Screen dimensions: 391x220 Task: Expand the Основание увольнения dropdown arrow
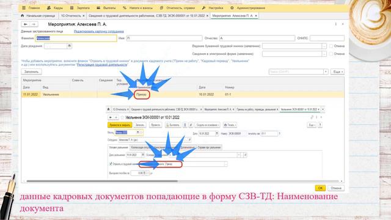pos(239,155)
